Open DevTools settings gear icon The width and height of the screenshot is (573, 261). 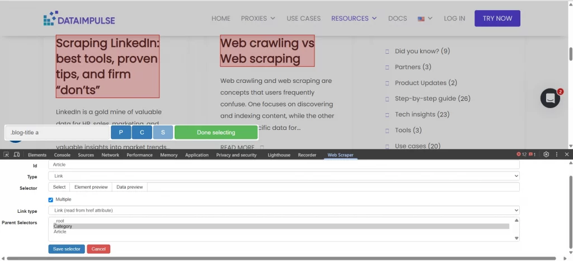pos(546,155)
